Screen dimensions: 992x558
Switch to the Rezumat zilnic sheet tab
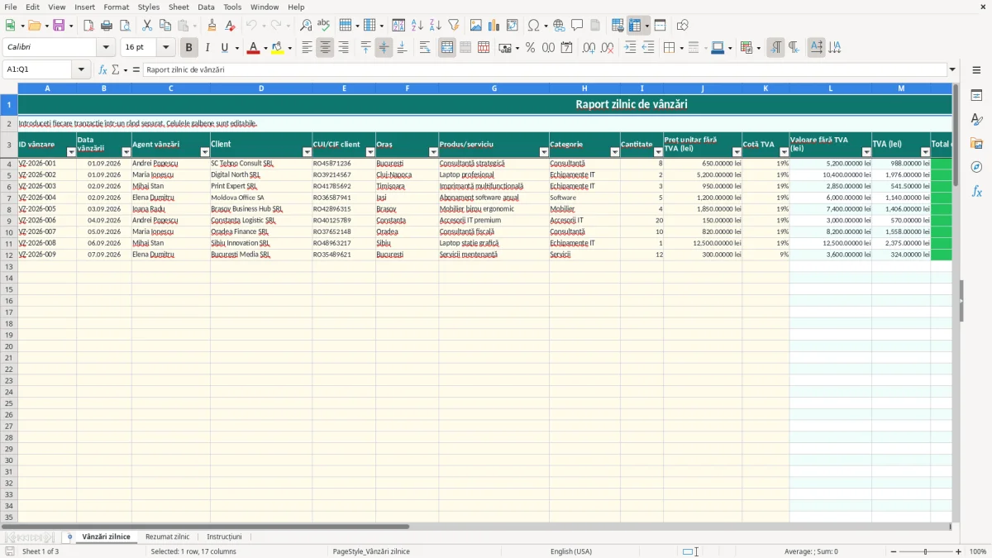coord(167,537)
